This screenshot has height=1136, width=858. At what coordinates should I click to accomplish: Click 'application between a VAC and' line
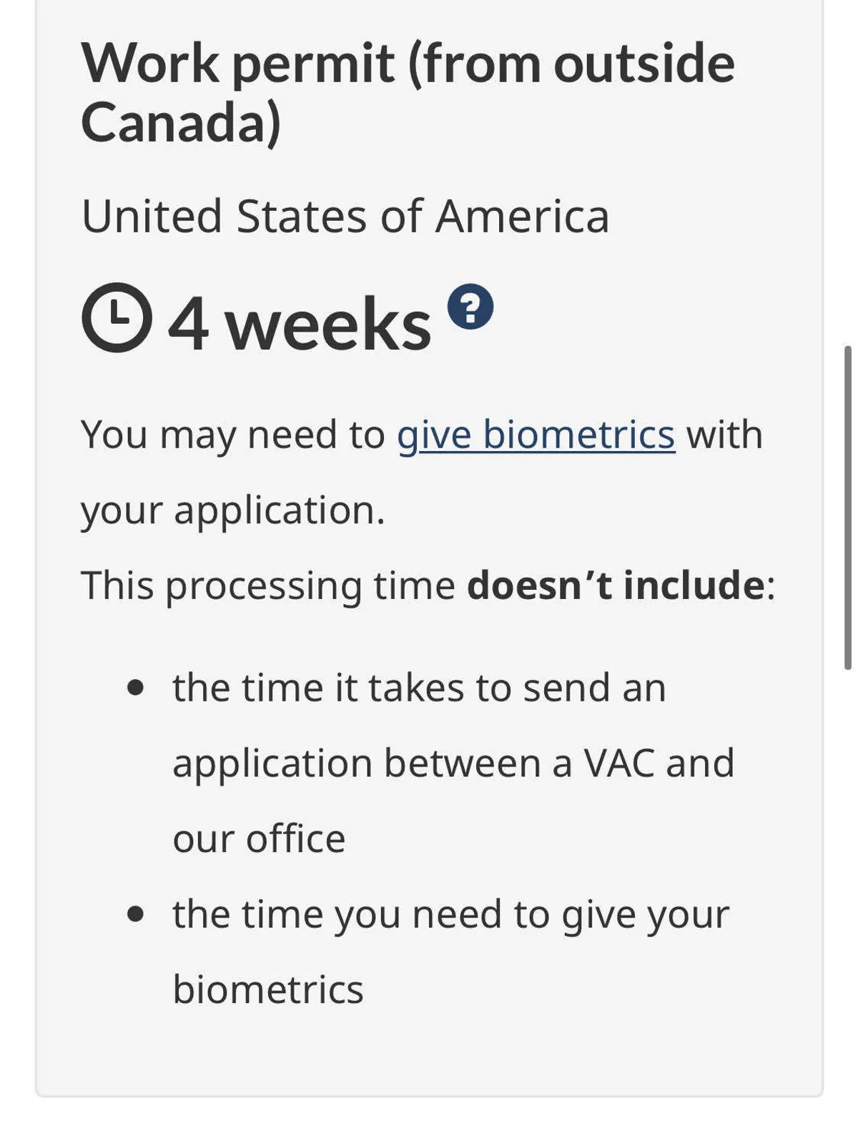point(453,763)
